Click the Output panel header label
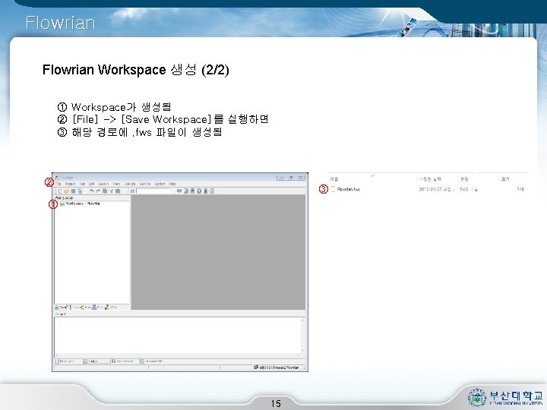547x410 pixels. [x=60, y=314]
